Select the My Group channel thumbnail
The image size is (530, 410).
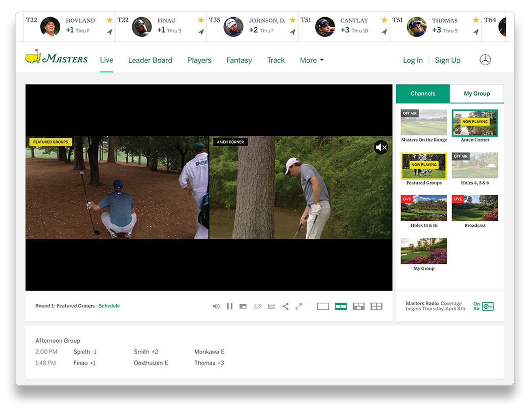pos(424,251)
